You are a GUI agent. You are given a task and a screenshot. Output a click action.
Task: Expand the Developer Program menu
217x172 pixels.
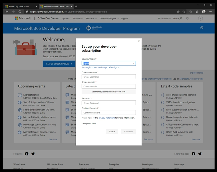(x=109, y=19)
